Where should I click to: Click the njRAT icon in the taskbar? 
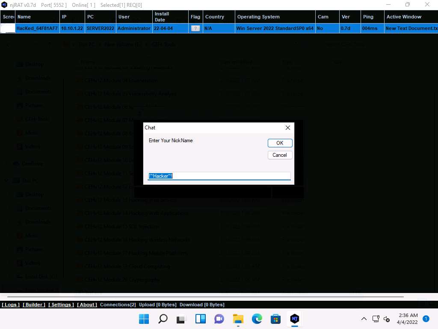pyautogui.click(x=294, y=319)
